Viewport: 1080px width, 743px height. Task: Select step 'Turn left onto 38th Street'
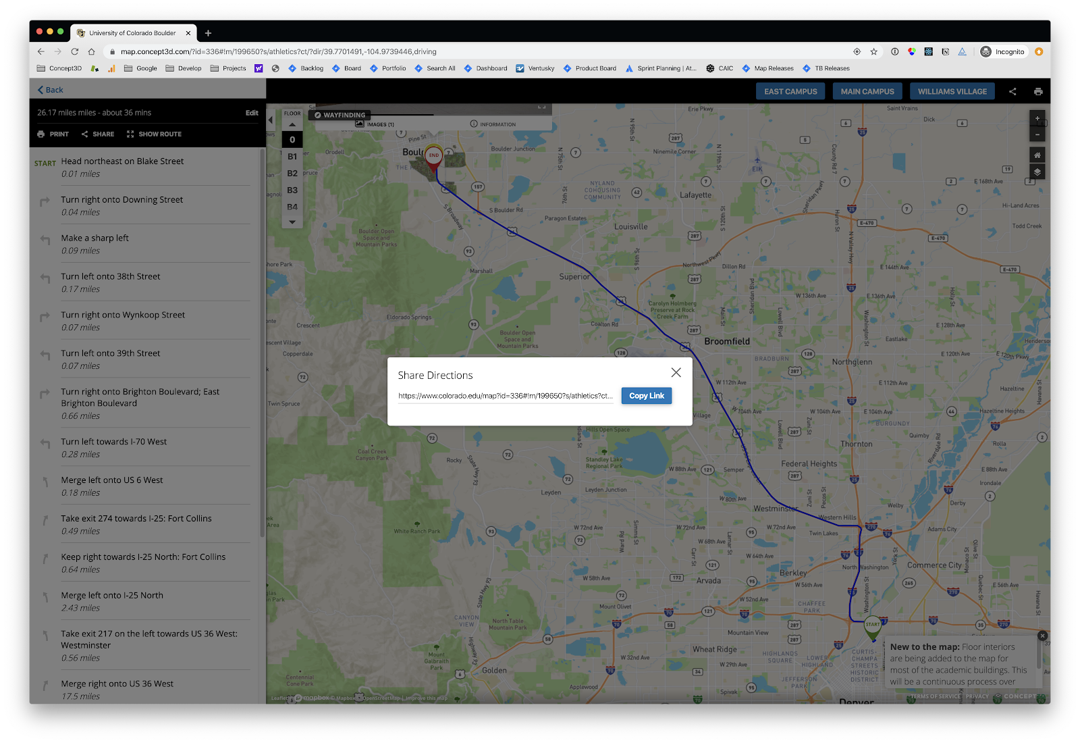click(x=142, y=283)
